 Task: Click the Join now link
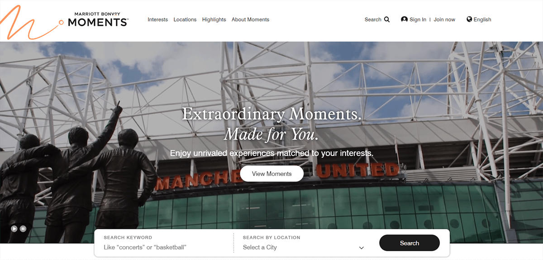pyautogui.click(x=444, y=19)
